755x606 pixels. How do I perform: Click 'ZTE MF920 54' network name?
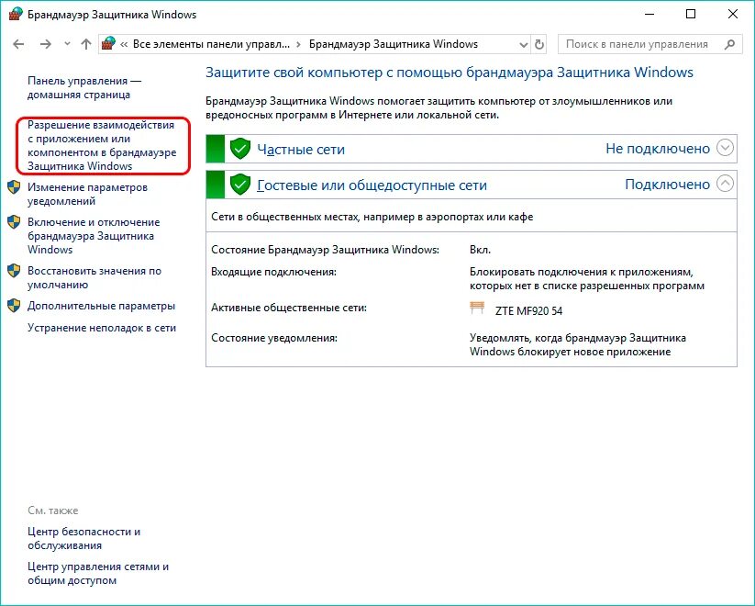pos(528,311)
